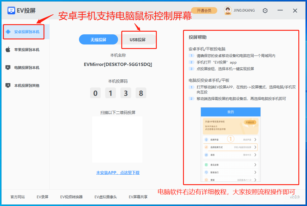Image resolution: width=307 pixels, height=206 pixels.
Task: Click the Apple logo icon in sidebar
Action: coord(8,50)
